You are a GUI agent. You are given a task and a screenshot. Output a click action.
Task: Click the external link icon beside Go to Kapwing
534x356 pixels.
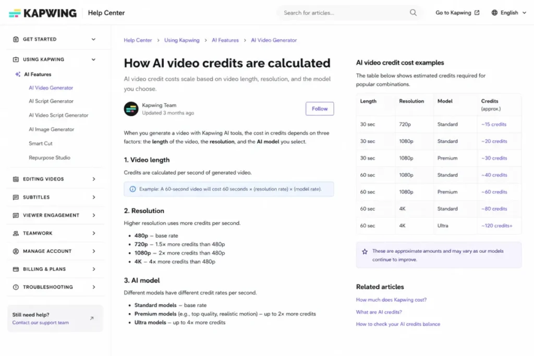tap(477, 13)
